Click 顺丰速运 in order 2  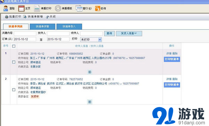(x=36, y=88)
